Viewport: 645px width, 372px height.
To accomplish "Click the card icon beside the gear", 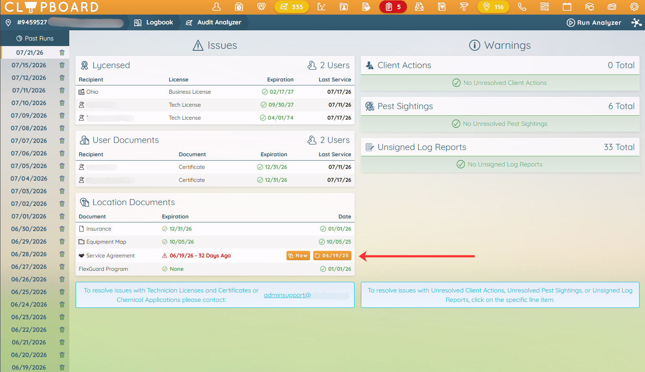I will pos(612,7).
